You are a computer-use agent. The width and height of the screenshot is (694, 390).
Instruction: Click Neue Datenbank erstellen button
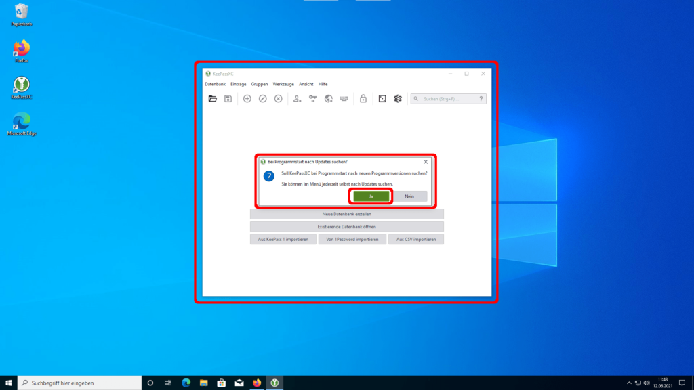pos(346,214)
